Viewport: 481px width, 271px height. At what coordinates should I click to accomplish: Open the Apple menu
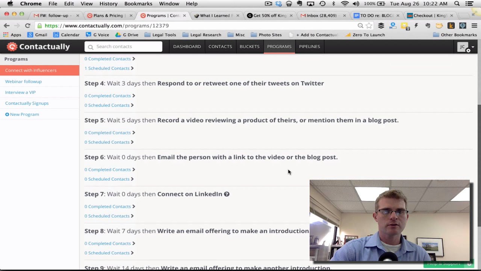[10, 4]
